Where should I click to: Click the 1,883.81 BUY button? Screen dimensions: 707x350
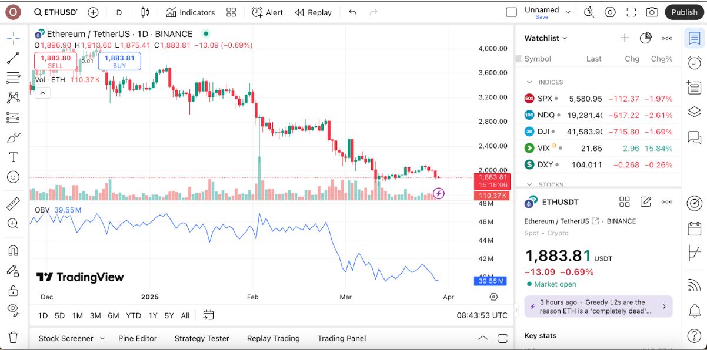[119, 61]
